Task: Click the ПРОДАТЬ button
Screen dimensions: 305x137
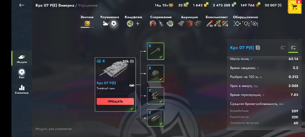Action: coord(115,101)
